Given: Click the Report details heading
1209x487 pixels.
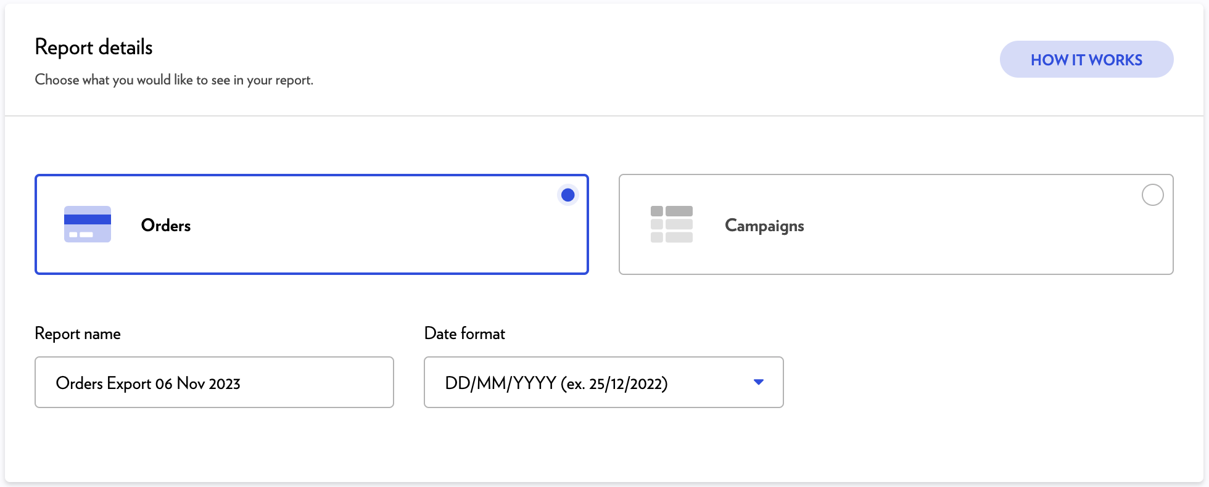Looking at the screenshot, I should pyautogui.click(x=94, y=47).
